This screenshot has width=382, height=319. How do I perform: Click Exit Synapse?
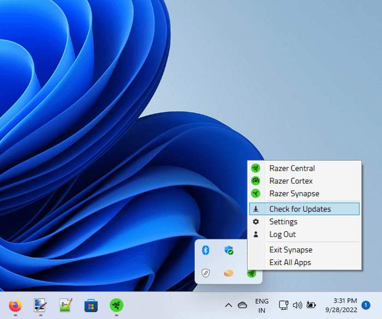[x=290, y=250]
